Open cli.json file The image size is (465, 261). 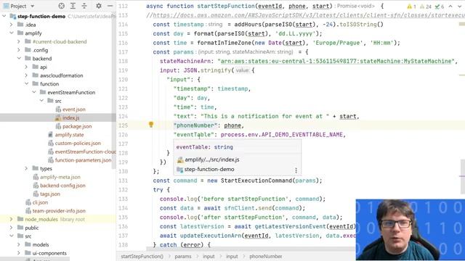click(x=40, y=202)
